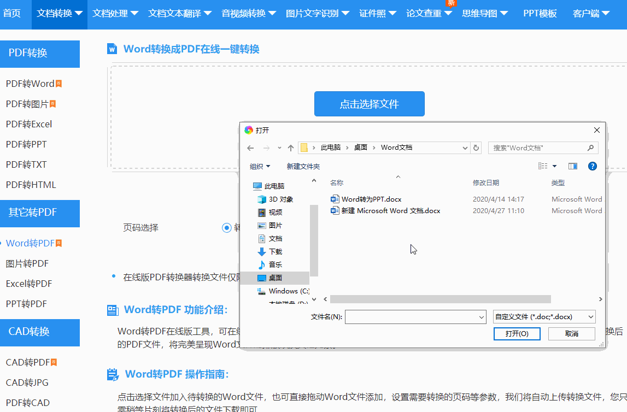Click the 文件名 input field
Image resolution: width=627 pixels, height=412 pixels.
coord(415,317)
